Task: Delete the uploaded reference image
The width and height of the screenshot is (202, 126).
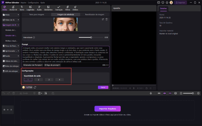Action: [107, 19]
